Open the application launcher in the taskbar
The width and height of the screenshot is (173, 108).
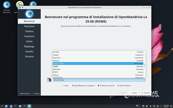click(x=2, y=106)
